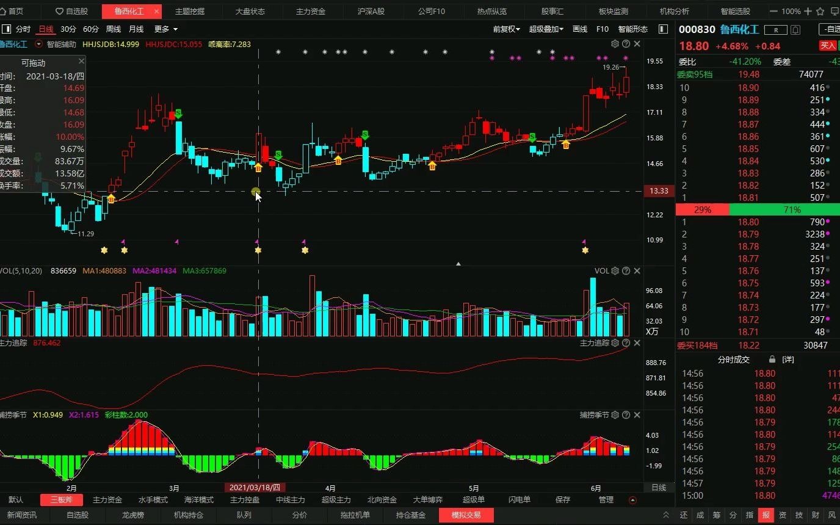
Task: Click the red 买入 buy button
Action: tap(828, 45)
